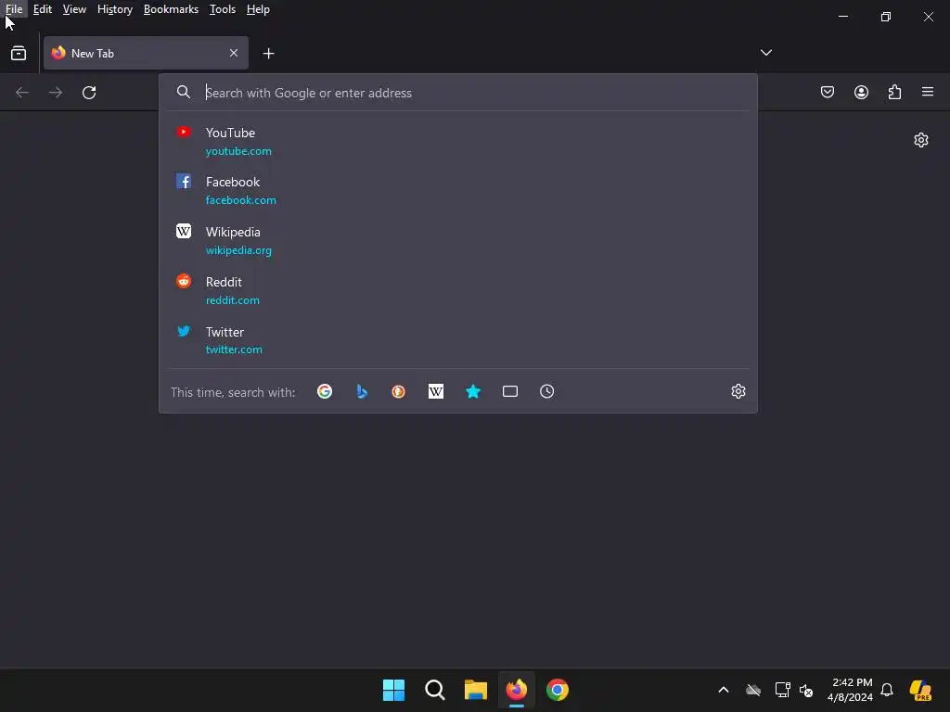The height and width of the screenshot is (712, 950).
Task: Open the youtube.com link
Action: coord(238,151)
